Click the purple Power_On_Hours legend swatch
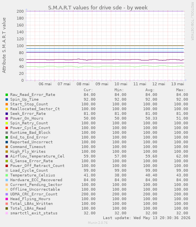The image size is (196, 227). (7, 118)
